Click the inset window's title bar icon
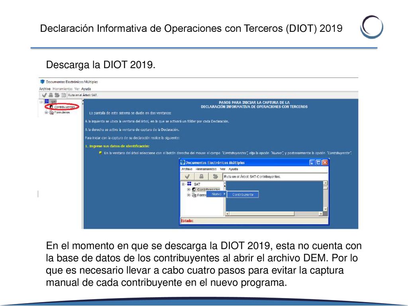Viewport: 408px width, 306px height. pos(182,163)
